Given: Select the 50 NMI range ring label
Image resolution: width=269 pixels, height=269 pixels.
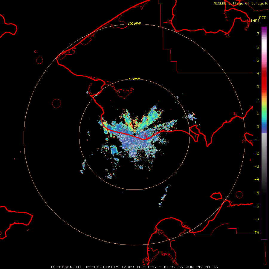Looking at the screenshot, I should (134, 79).
